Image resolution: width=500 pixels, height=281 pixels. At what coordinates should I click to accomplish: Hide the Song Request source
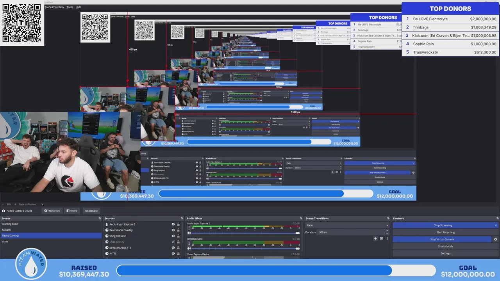(x=173, y=236)
